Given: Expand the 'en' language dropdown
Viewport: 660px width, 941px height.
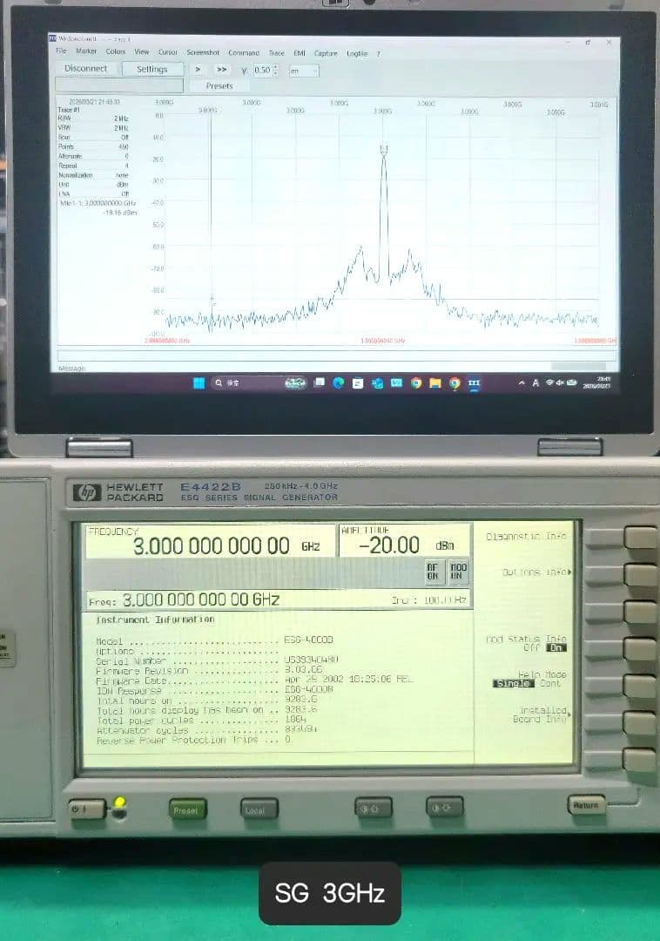Looking at the screenshot, I should coord(303,71).
